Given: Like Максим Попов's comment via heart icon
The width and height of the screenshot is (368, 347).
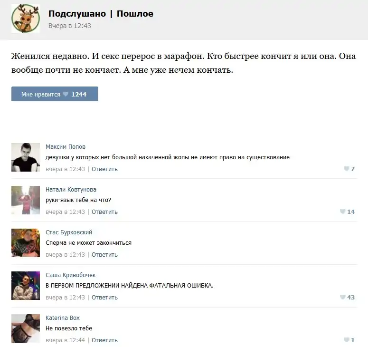Looking at the screenshot, I should tap(347, 169).
